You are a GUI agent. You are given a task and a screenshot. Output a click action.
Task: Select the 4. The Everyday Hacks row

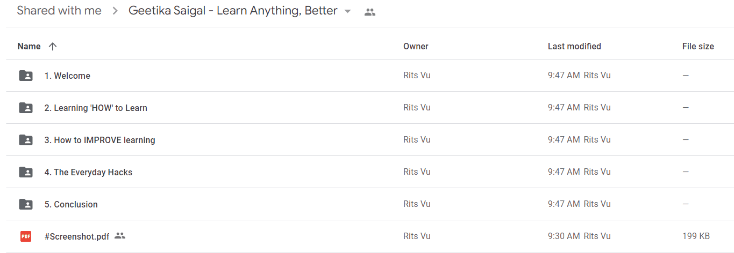(370, 172)
